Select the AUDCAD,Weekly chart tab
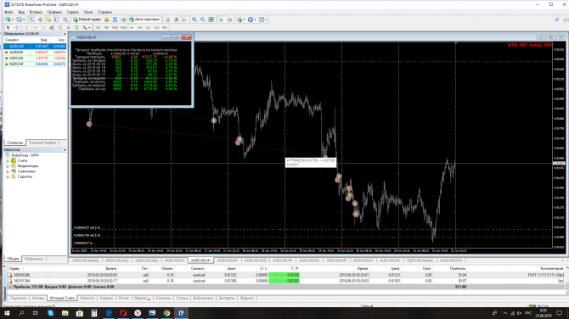The height and width of the screenshot is (319, 569). click(x=86, y=260)
